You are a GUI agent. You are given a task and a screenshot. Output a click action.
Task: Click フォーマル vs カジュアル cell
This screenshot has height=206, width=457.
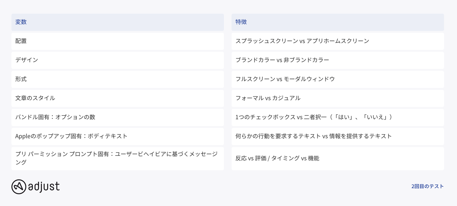click(337, 98)
